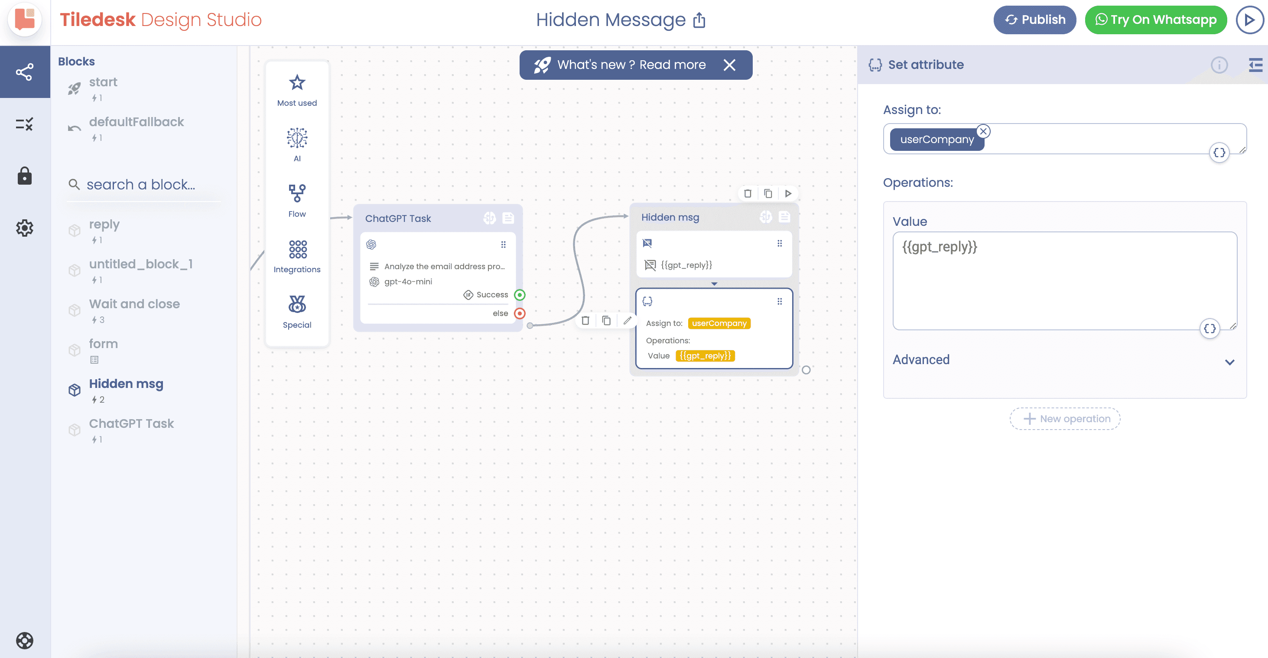Click drag handle of set attribute action
The height and width of the screenshot is (658, 1268).
(779, 301)
